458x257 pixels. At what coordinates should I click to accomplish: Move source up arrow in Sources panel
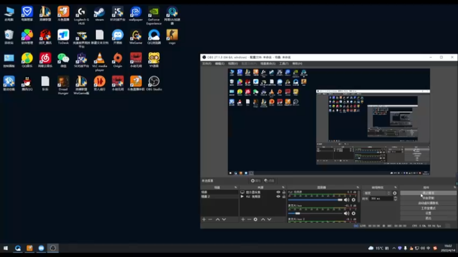[x=263, y=219]
